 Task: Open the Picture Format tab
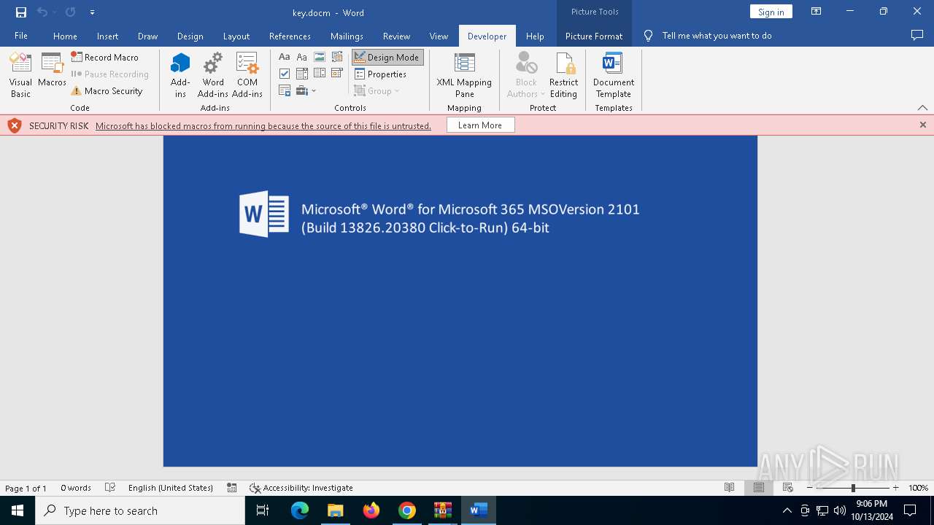[594, 36]
